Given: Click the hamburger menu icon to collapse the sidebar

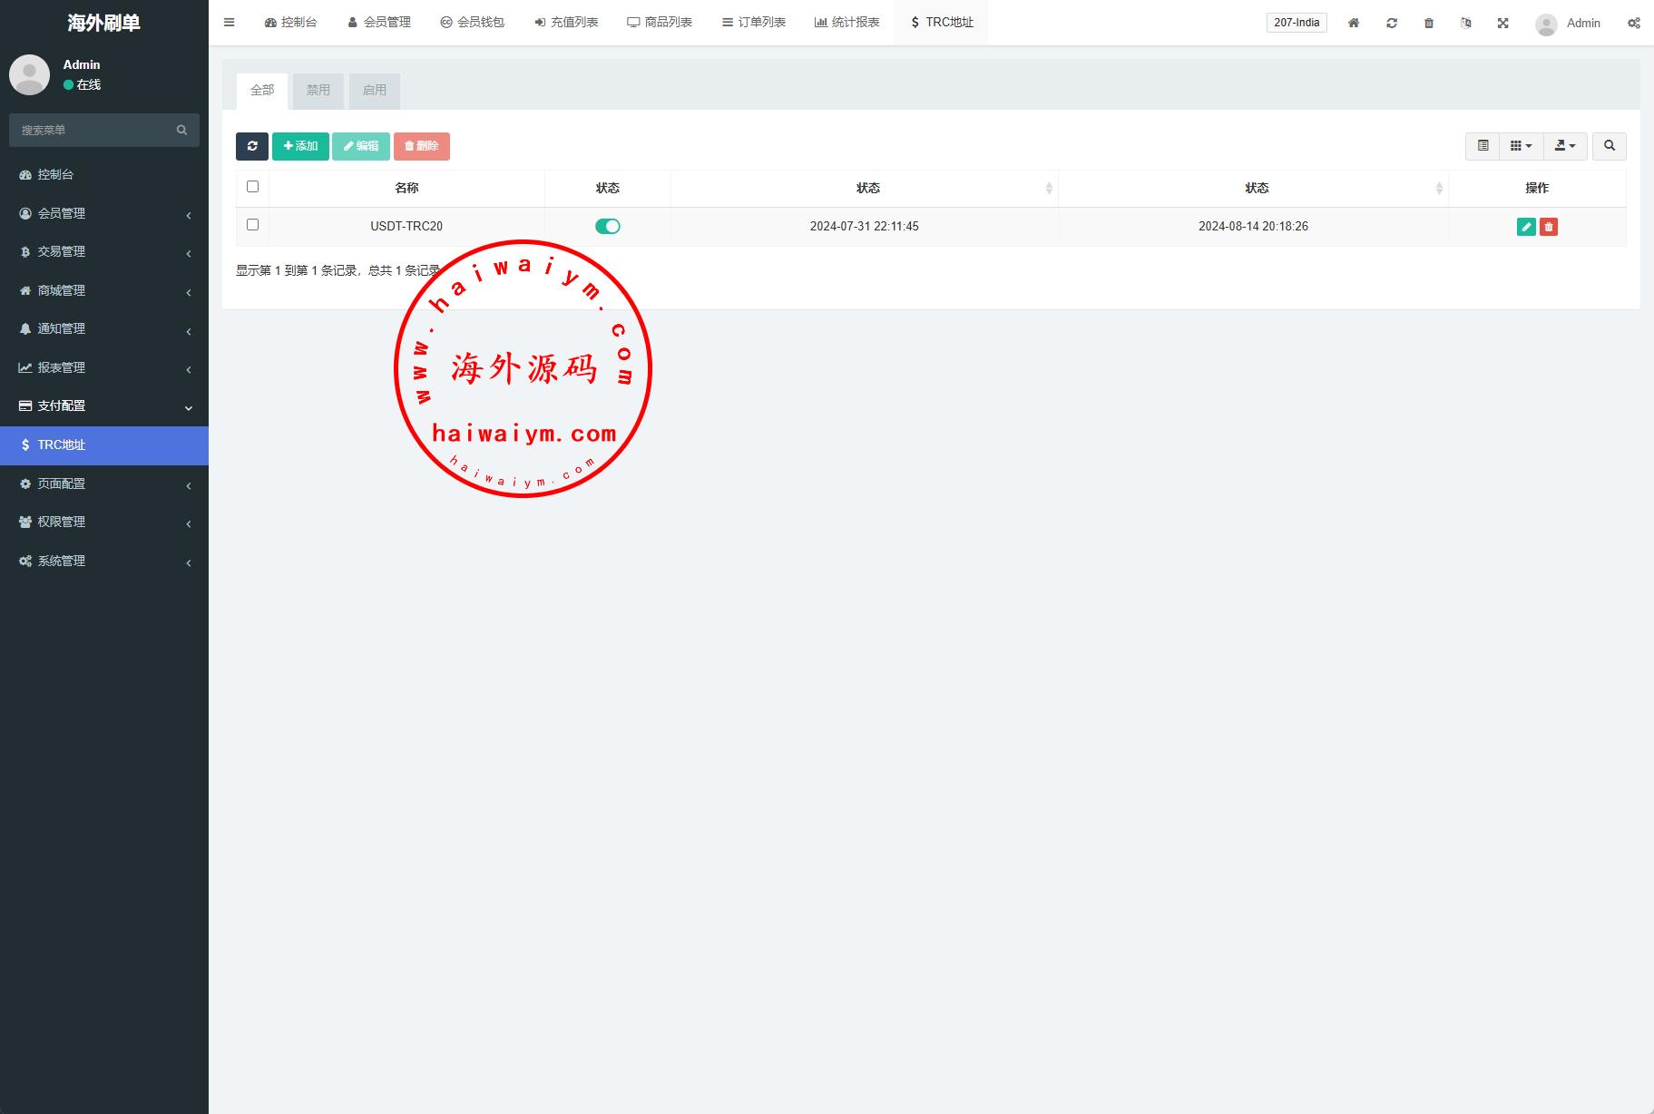Looking at the screenshot, I should (x=230, y=23).
